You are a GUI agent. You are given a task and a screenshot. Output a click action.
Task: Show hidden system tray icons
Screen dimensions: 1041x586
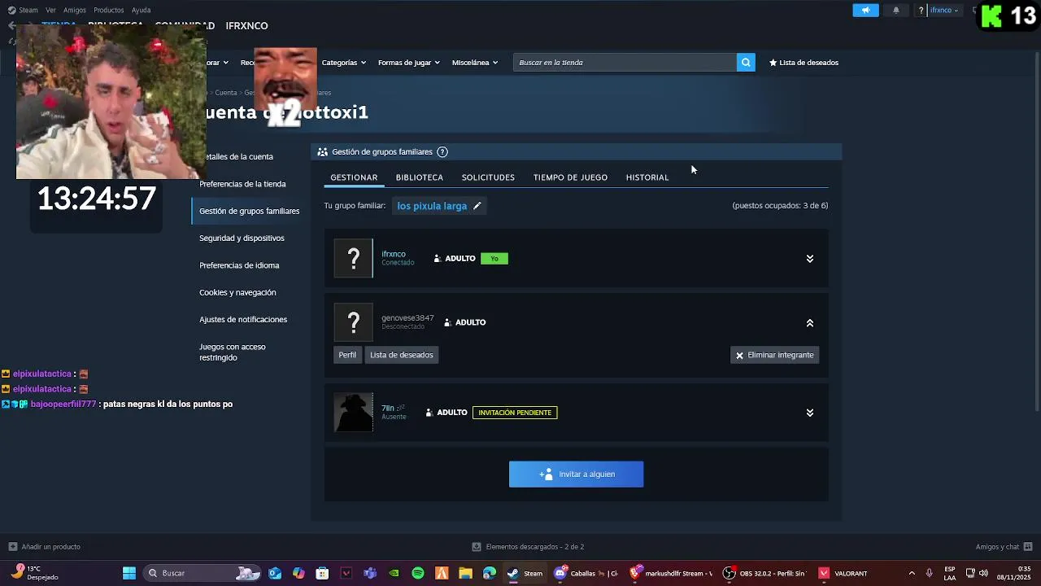click(912, 573)
